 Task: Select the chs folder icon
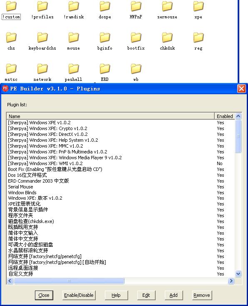11,38
